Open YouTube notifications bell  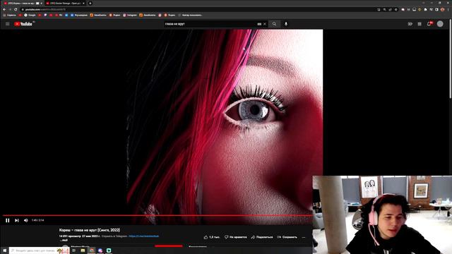coord(429,24)
